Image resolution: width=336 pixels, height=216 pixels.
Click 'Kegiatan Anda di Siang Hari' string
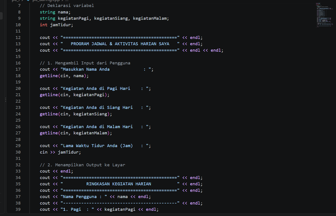click(98, 108)
